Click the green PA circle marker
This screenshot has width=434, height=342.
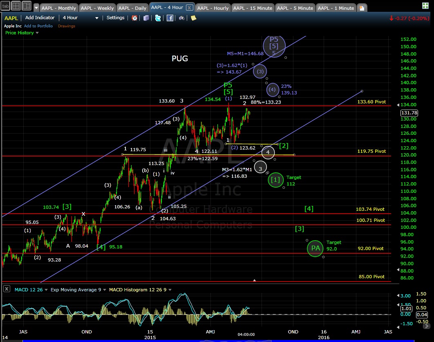(315, 248)
